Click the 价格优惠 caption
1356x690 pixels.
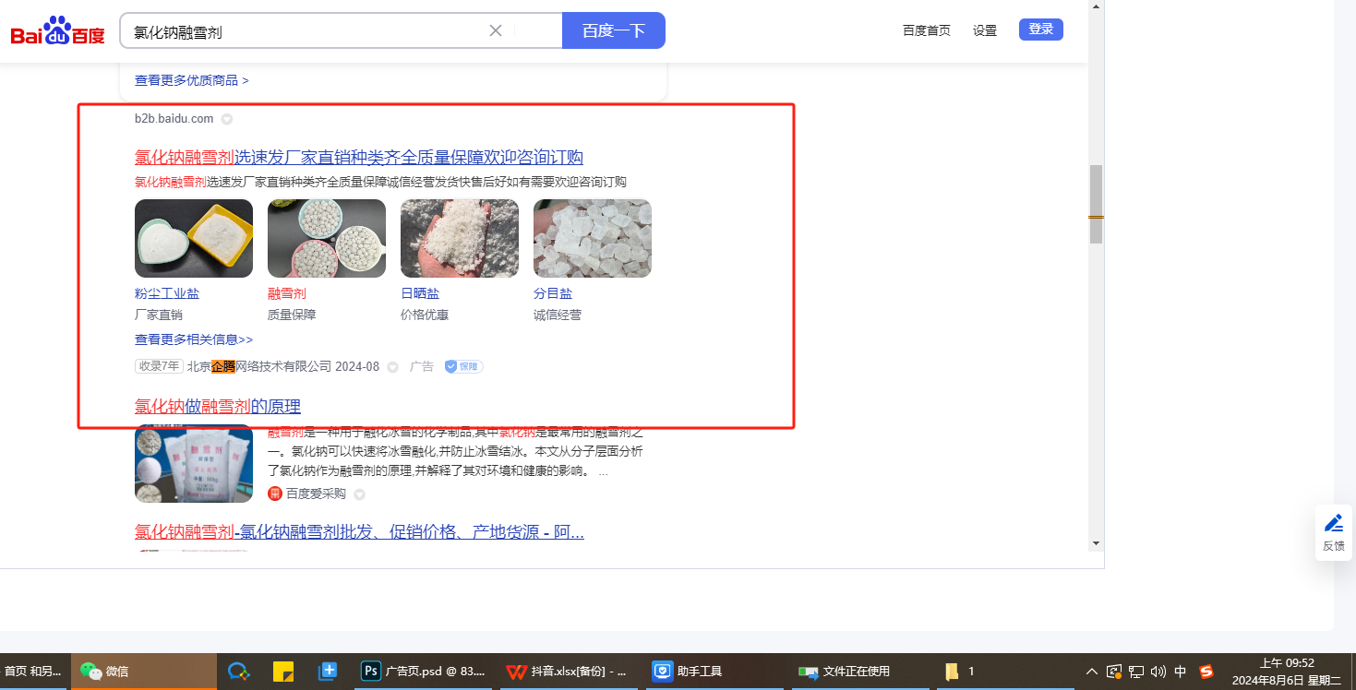point(425,315)
